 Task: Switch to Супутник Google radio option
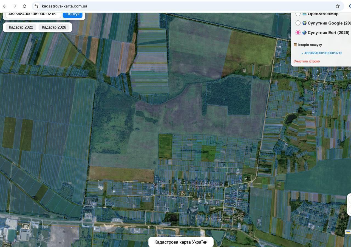click(x=298, y=23)
